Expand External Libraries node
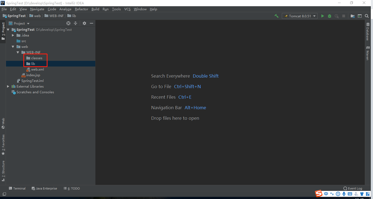Screen dimensions: 373x199 pos(8,87)
